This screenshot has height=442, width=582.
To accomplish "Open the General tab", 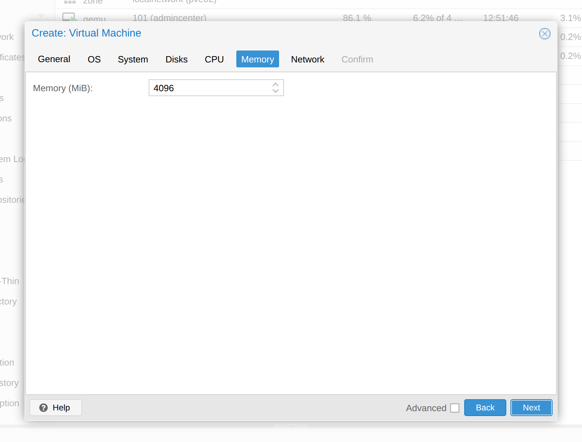I will pyautogui.click(x=54, y=59).
